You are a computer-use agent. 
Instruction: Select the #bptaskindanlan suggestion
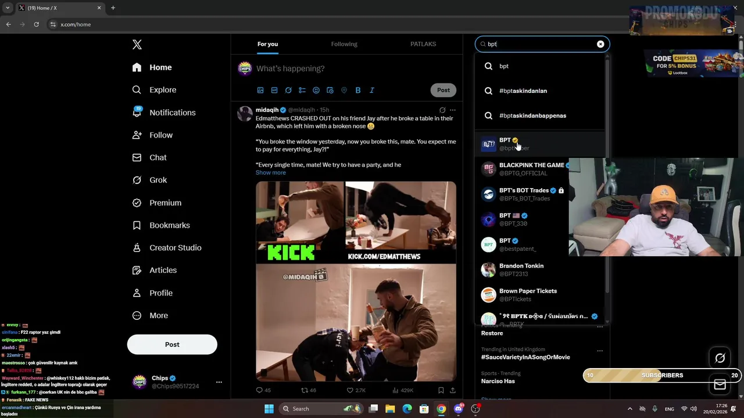point(541,91)
